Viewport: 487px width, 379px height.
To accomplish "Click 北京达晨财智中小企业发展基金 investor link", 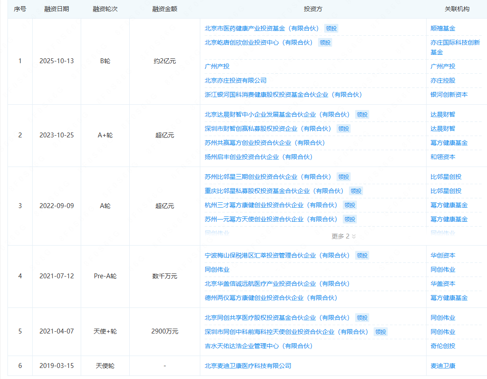I will [277, 114].
